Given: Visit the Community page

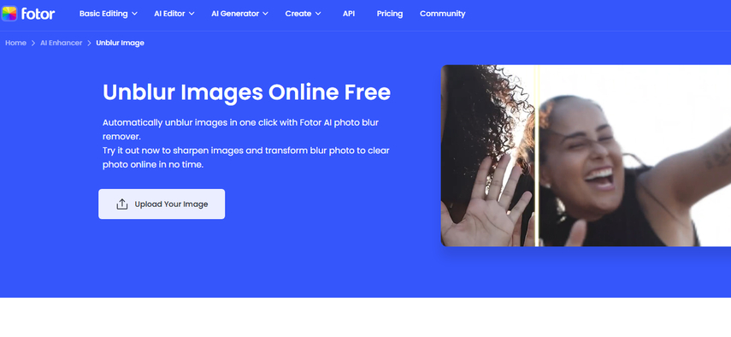Looking at the screenshot, I should [x=442, y=14].
